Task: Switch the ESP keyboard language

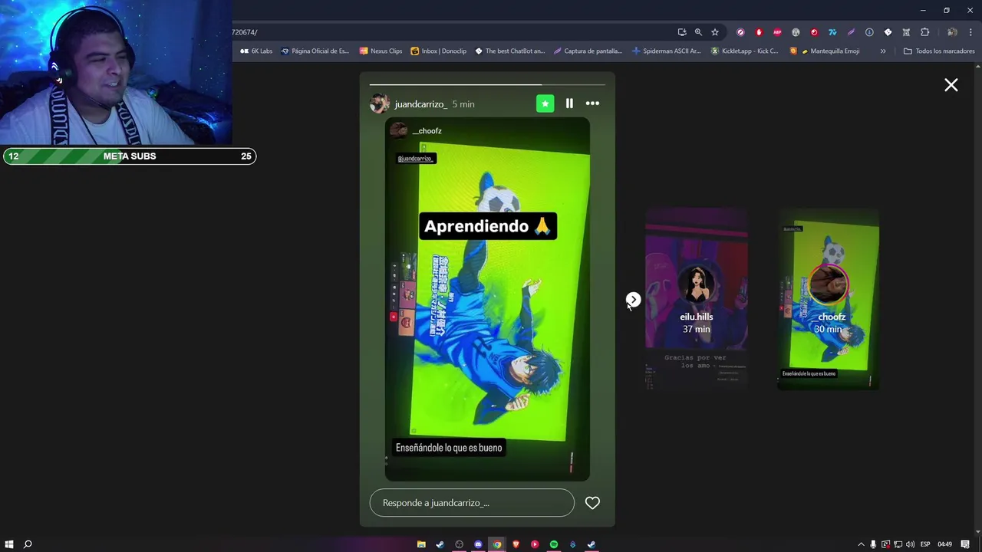Action: click(925, 544)
